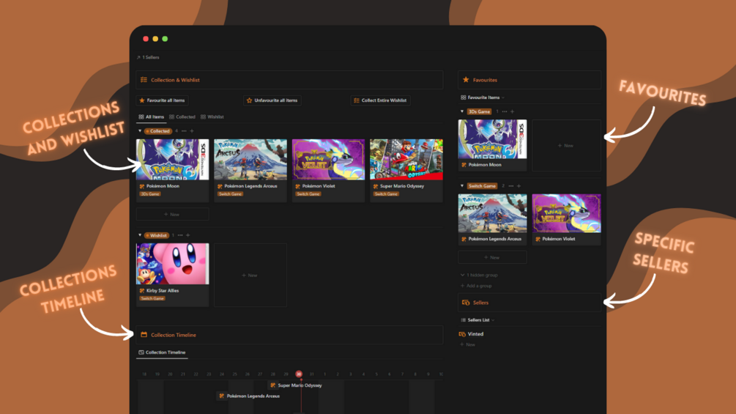Click the Favourite Items gallery view icon

(464, 97)
